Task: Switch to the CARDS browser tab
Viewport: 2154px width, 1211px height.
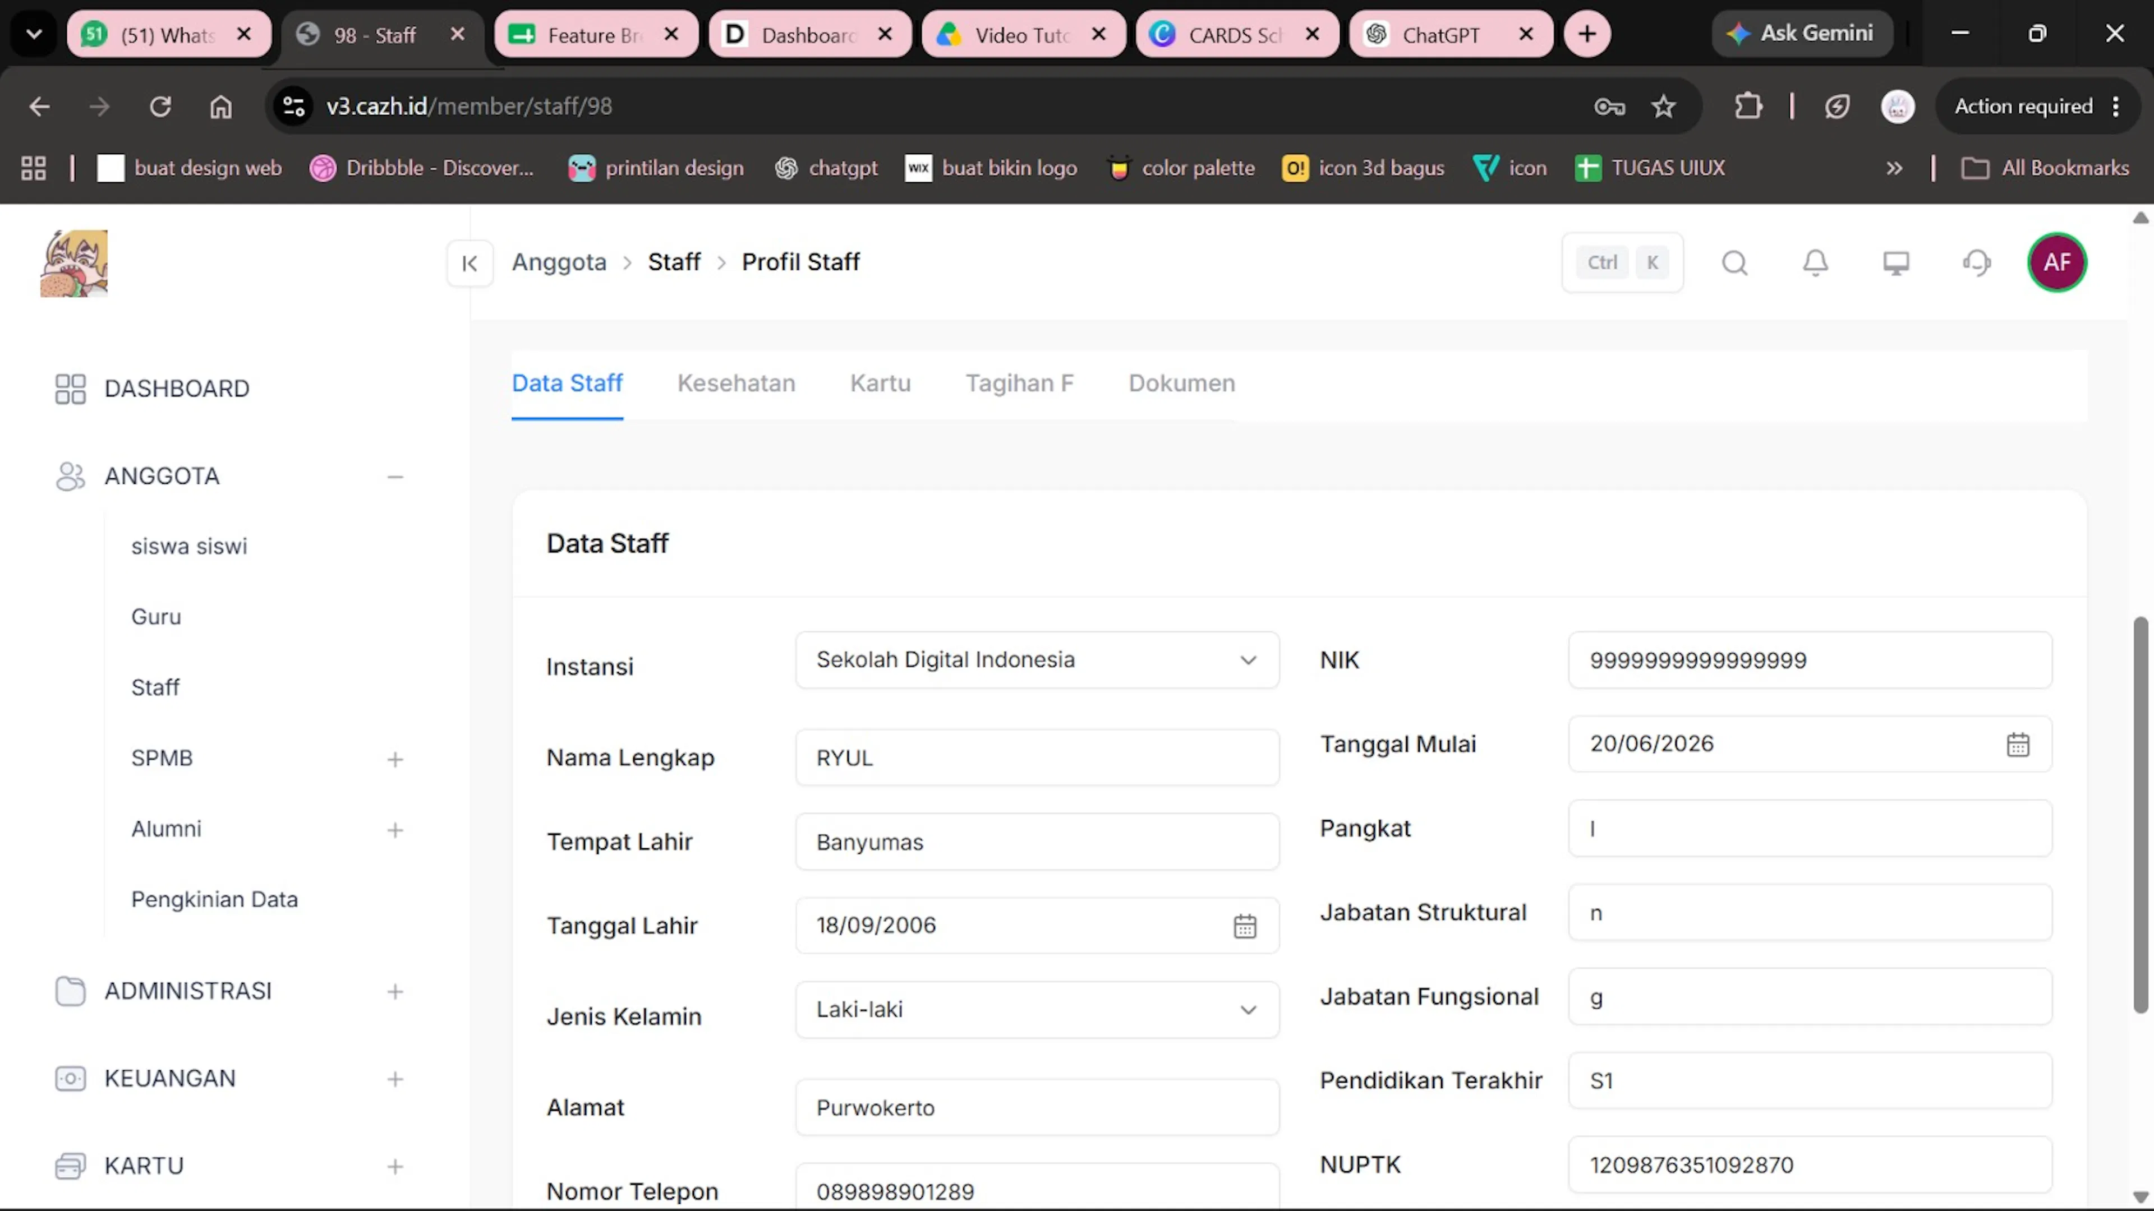Action: coord(1237,34)
